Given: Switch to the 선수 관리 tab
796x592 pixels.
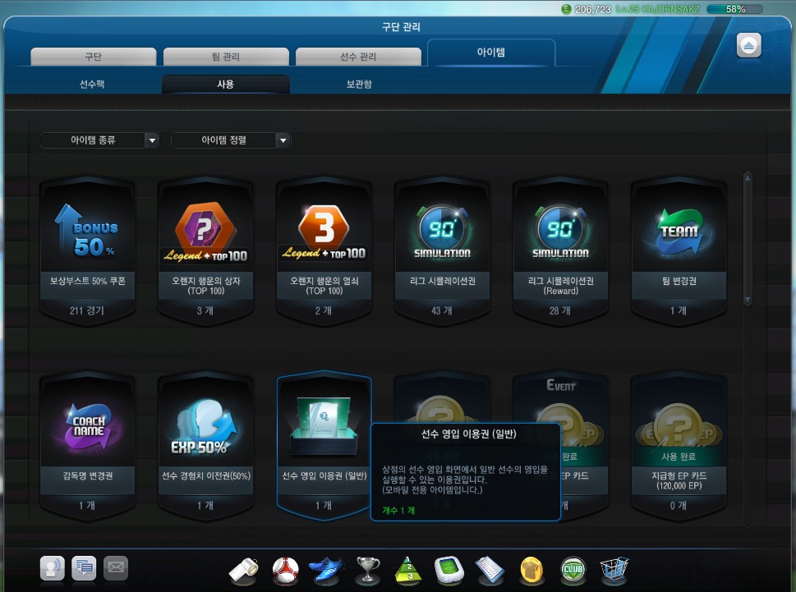Looking at the screenshot, I should [358, 57].
